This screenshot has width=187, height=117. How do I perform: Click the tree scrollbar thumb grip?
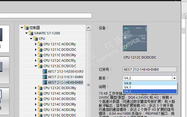(x=88, y=85)
